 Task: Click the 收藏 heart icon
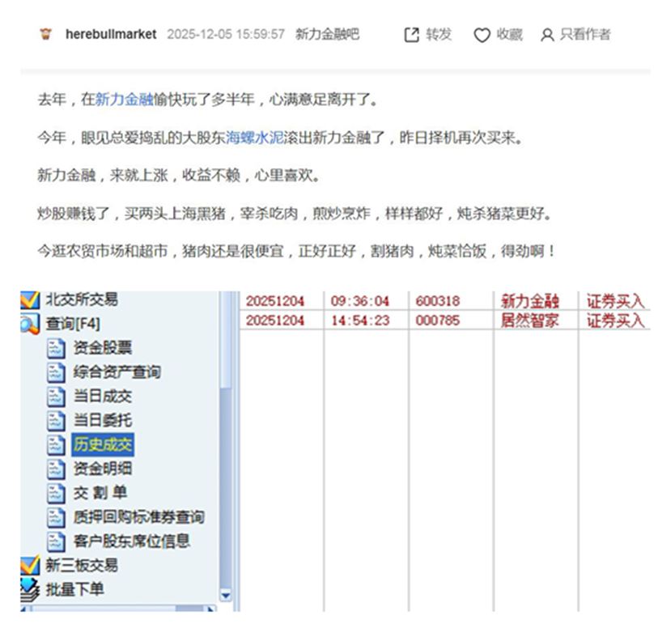pos(482,35)
